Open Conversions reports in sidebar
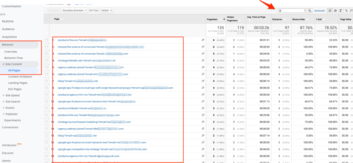This screenshot has width=353, height=163. tap(10, 127)
